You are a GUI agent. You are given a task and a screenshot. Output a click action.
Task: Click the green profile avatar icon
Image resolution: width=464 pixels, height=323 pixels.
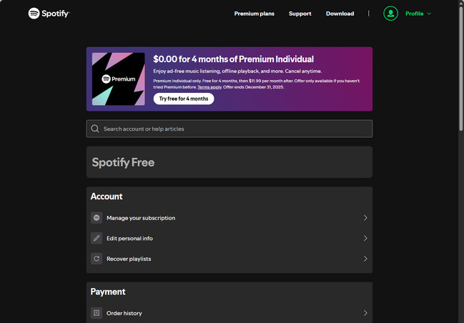390,14
